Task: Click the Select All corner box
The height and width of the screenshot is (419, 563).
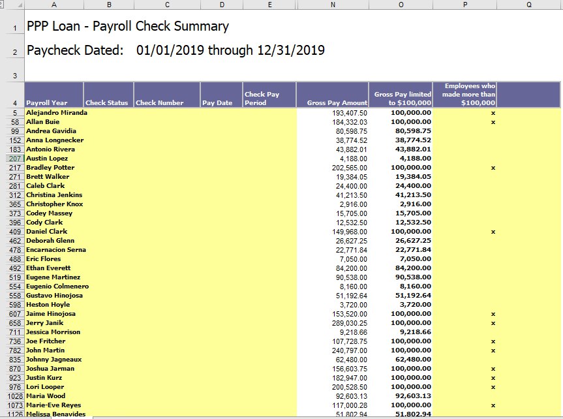Action: point(12,5)
